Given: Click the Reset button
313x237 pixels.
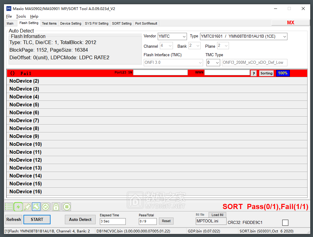Looking at the screenshot, I should 166,221.
